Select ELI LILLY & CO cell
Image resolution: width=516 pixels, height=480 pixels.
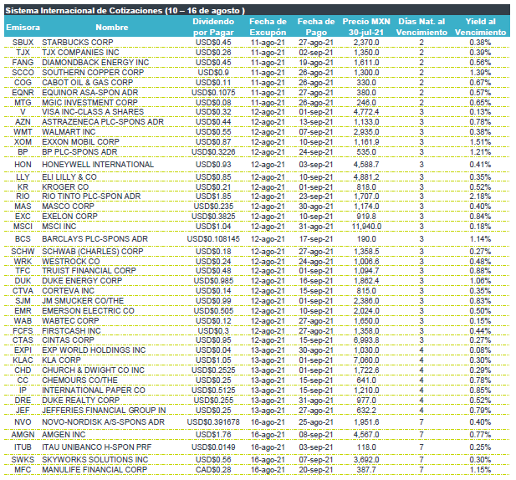pos(69,177)
